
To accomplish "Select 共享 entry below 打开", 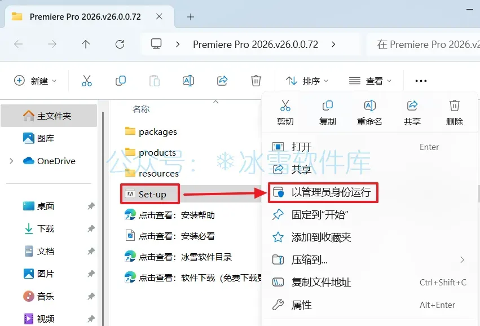I will [x=369, y=169].
